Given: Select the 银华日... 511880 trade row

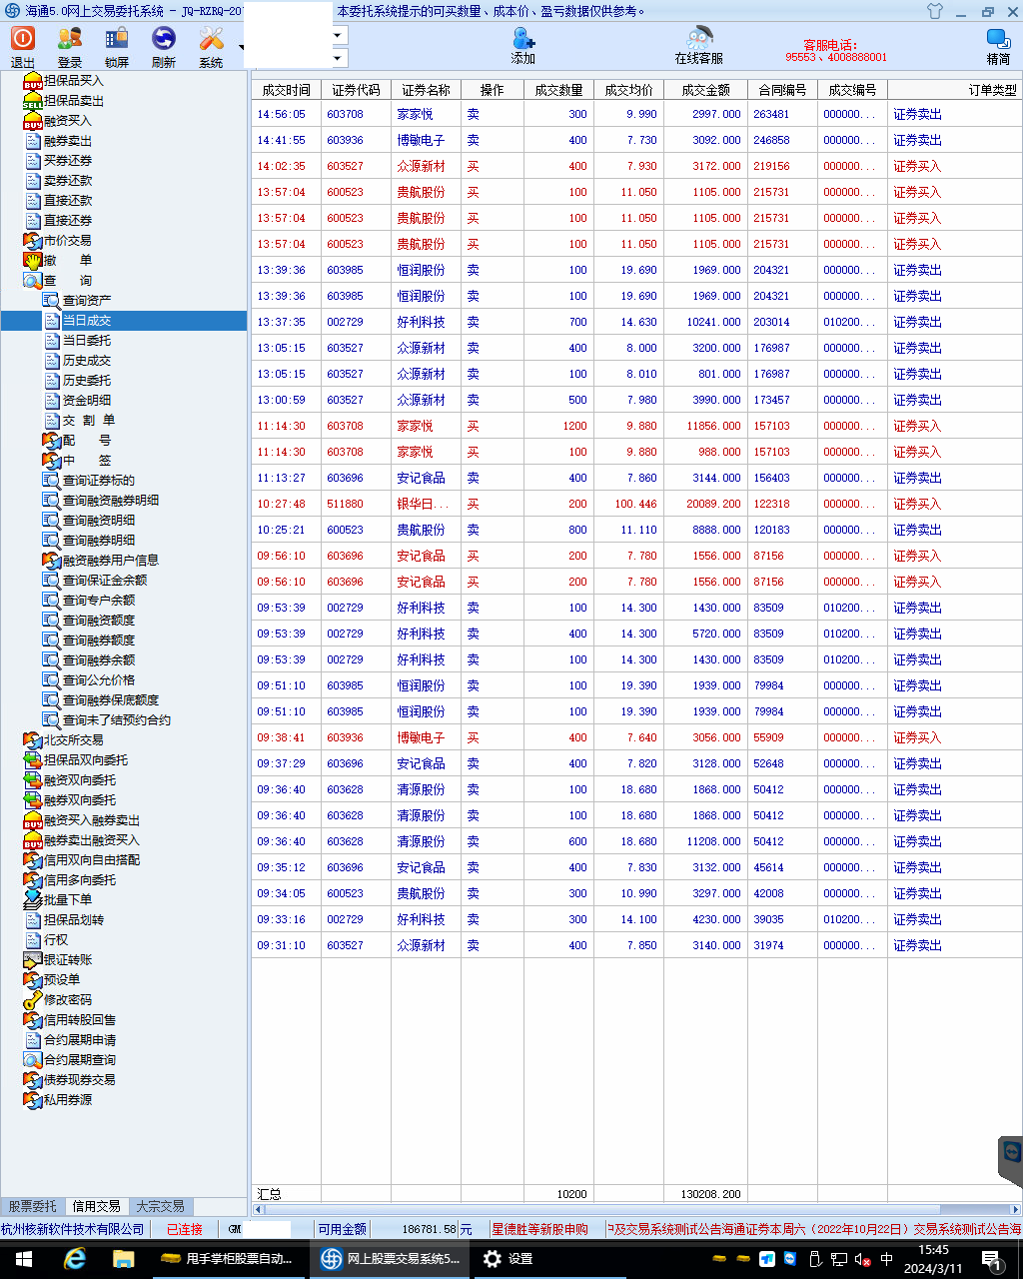Looking at the screenshot, I should coord(636,504).
